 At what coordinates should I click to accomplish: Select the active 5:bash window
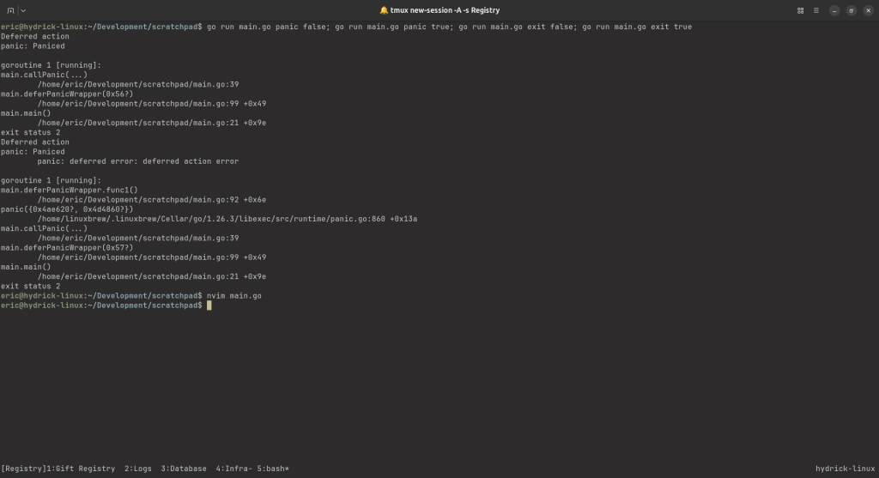coord(273,469)
